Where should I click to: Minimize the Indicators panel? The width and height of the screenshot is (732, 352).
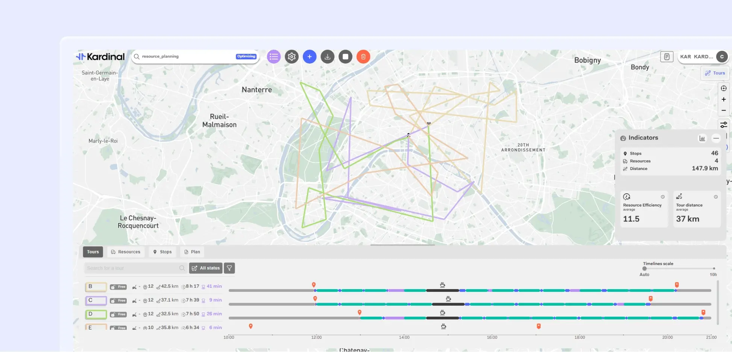[716, 138]
